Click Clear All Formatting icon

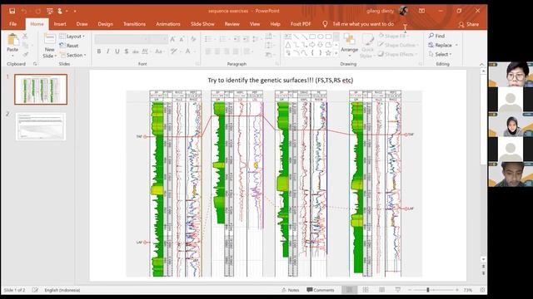[x=193, y=40]
